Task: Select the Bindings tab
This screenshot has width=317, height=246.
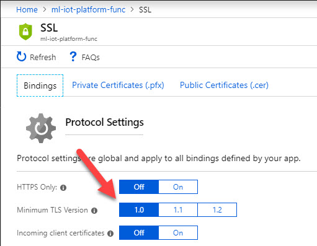Action: [x=40, y=86]
